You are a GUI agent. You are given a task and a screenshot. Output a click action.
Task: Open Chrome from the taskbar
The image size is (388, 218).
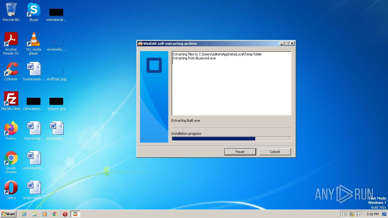pos(55,214)
